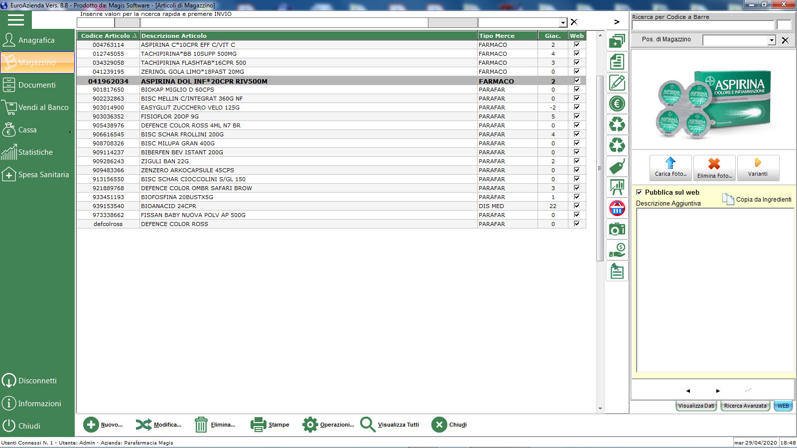This screenshot has height=448, width=797.
Task: Switch to Visualizza Dati tab
Action: click(x=696, y=406)
